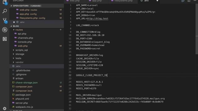Viewport: 198px width, 111px height.
Task: Open the Search view in activity bar
Action: coord(5,11)
